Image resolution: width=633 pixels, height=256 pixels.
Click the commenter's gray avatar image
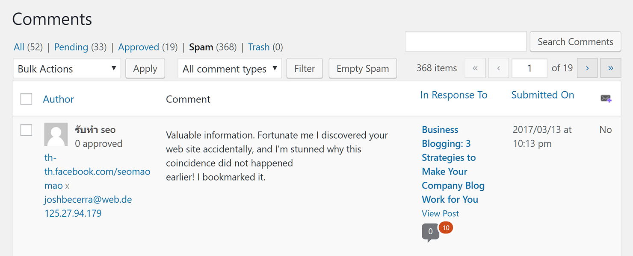coord(56,134)
